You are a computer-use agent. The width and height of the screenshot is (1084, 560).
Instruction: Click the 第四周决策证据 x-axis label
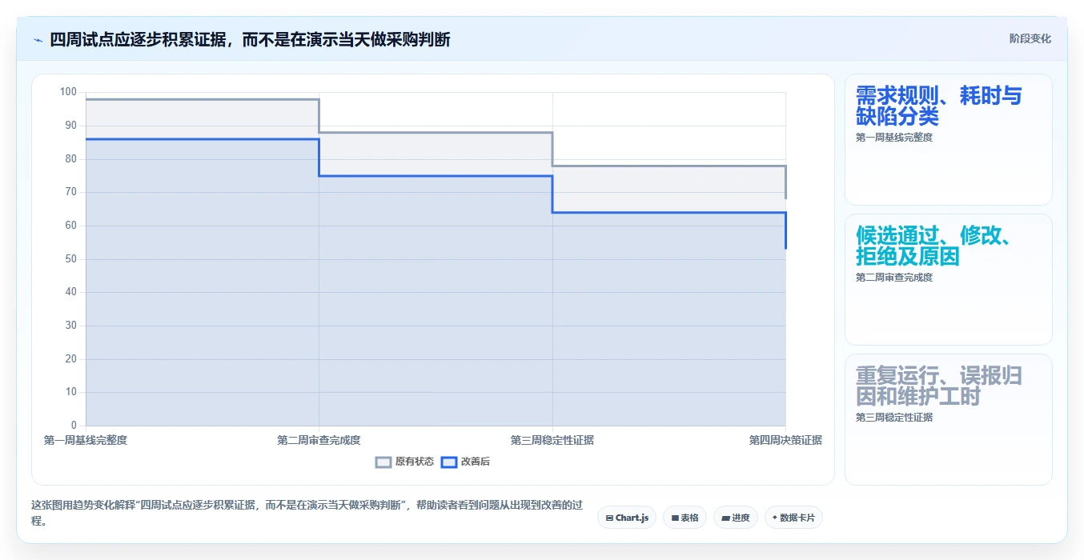pos(785,440)
